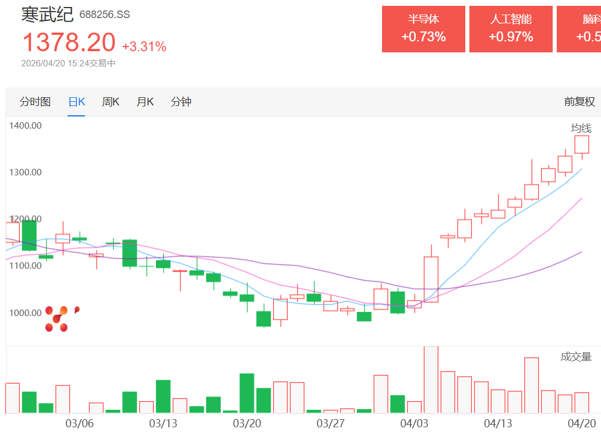Click the 均线 moving average label
Image resolution: width=601 pixels, height=436 pixels.
click(581, 128)
